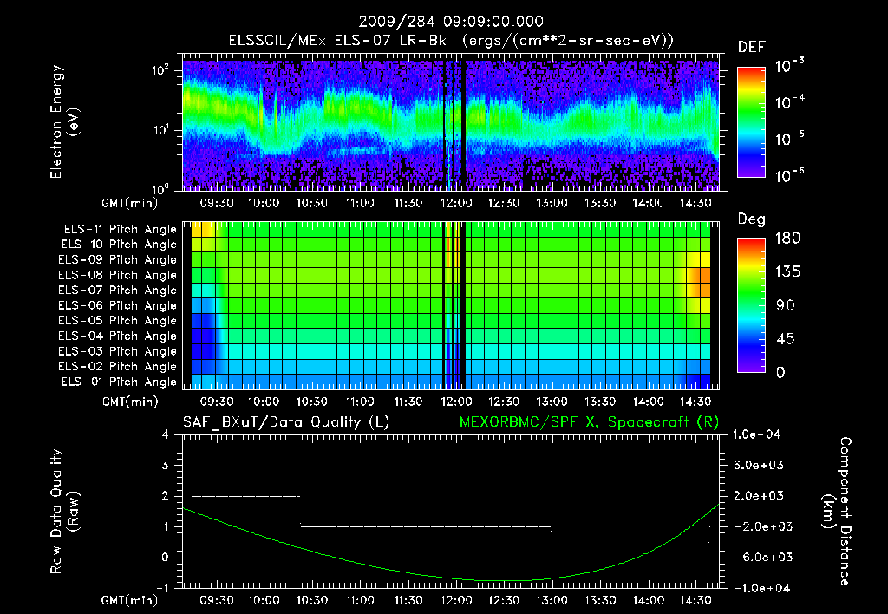Viewport: 888px width, 614px height.
Task: Click the white data quality line at level 0
Action: pyautogui.click(x=630, y=558)
